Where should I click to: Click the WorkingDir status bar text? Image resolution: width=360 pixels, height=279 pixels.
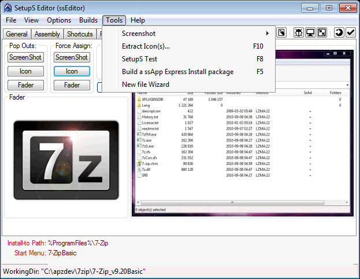74,271
